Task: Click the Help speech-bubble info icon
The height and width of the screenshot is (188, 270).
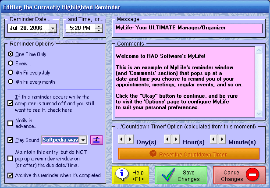Action: [x=122, y=174]
